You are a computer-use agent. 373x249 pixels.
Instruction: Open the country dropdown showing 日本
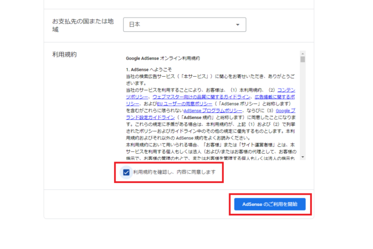pos(184,25)
